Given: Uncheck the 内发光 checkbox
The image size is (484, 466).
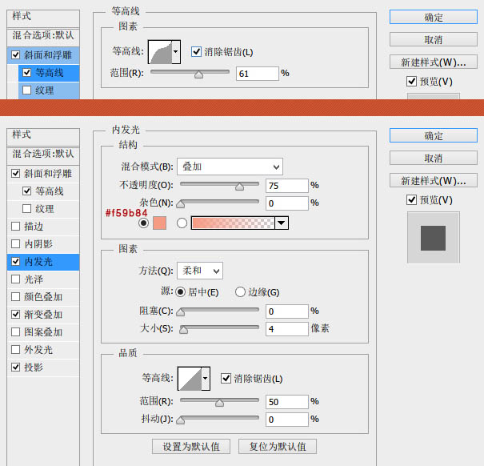Looking at the screenshot, I should [x=15, y=262].
